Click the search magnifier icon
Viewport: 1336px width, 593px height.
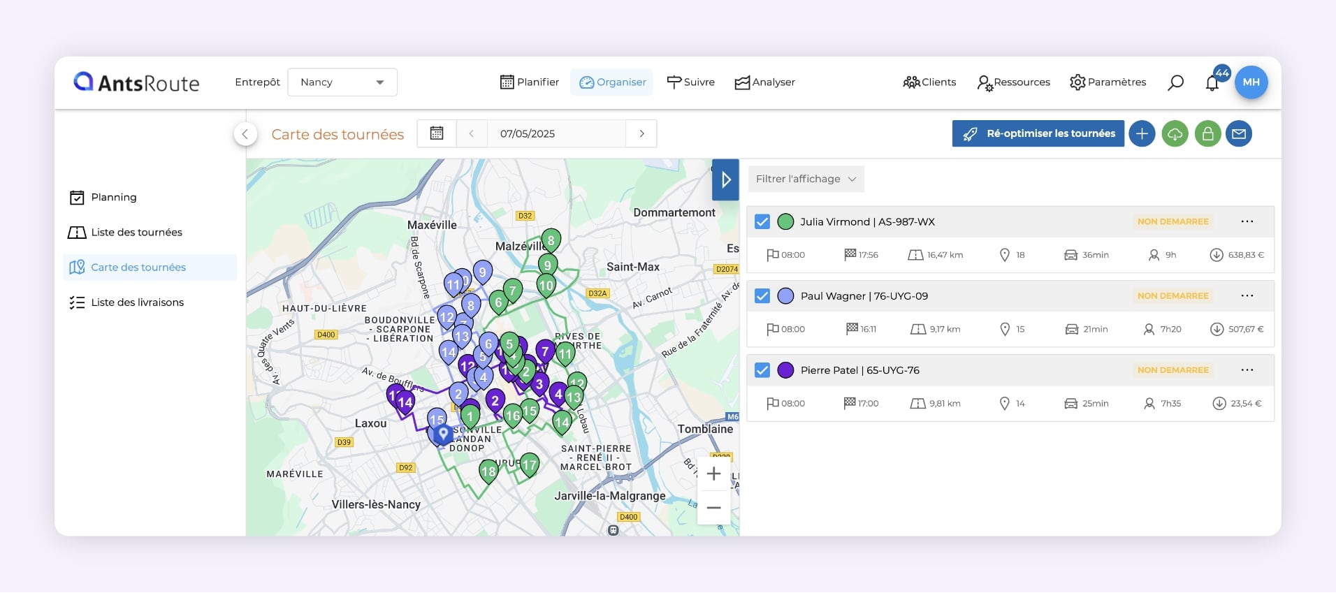tap(1175, 82)
